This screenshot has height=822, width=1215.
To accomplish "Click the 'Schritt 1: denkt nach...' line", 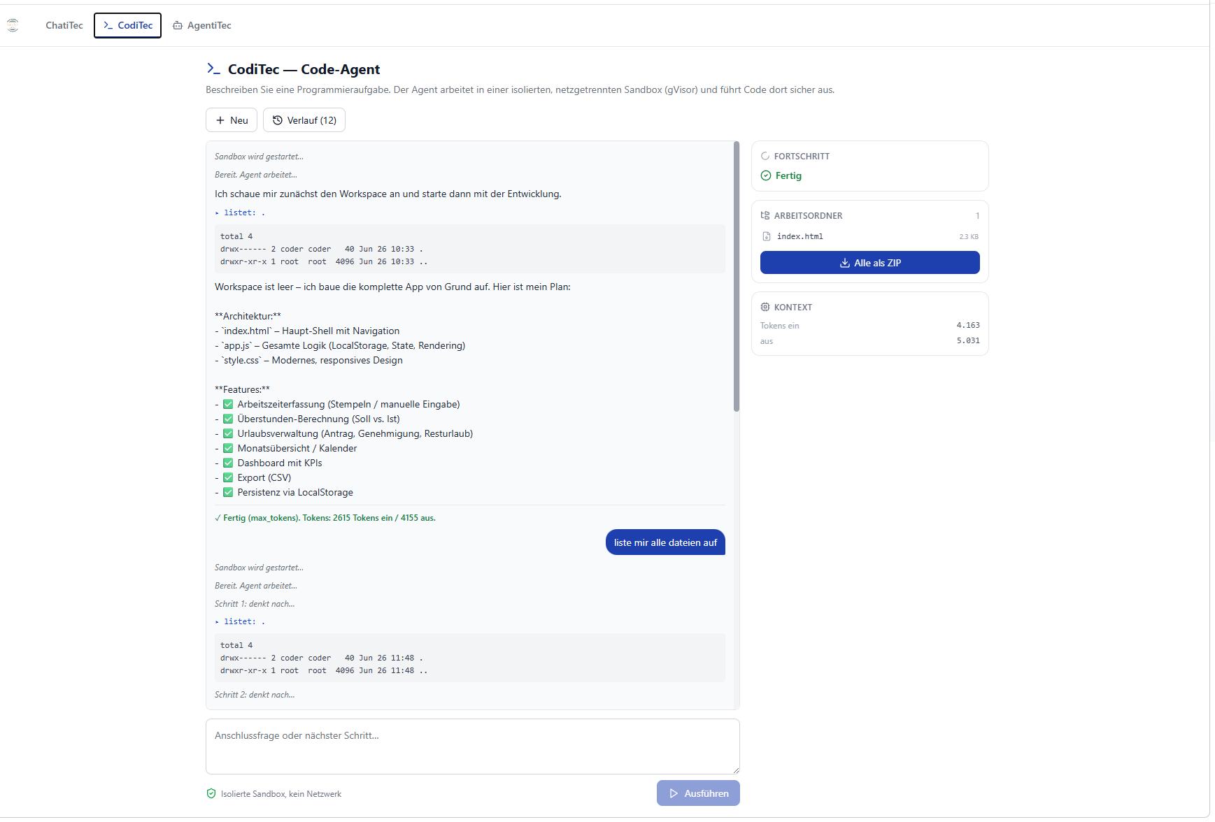I will (255, 604).
